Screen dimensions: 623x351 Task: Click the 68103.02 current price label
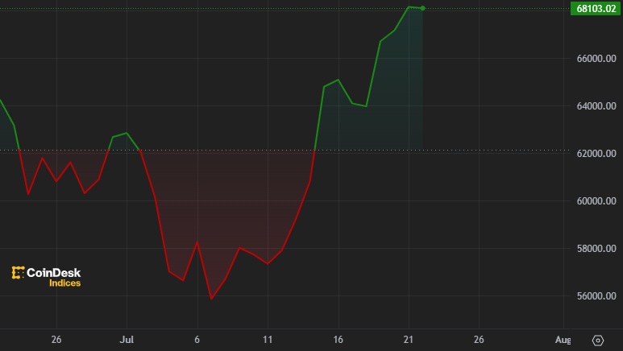click(596, 9)
